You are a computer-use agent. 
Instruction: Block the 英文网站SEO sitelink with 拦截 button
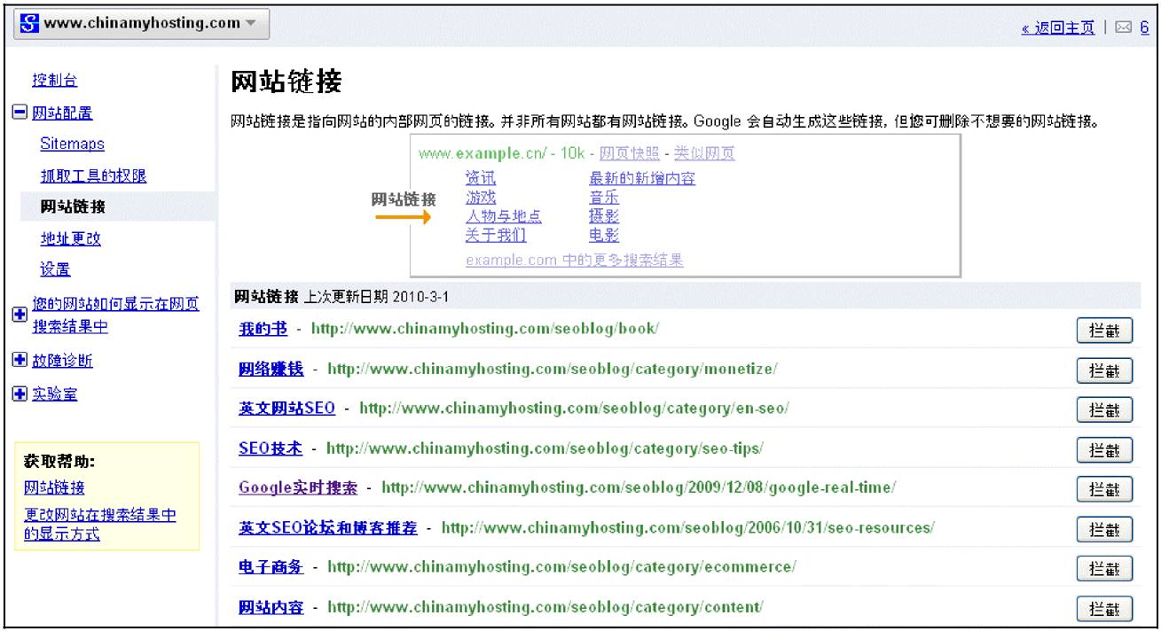pos(1105,410)
